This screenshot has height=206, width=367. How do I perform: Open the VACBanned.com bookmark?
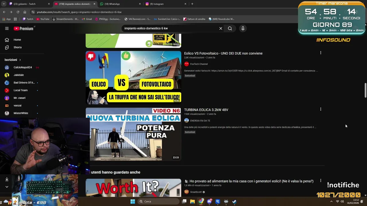click(x=137, y=19)
